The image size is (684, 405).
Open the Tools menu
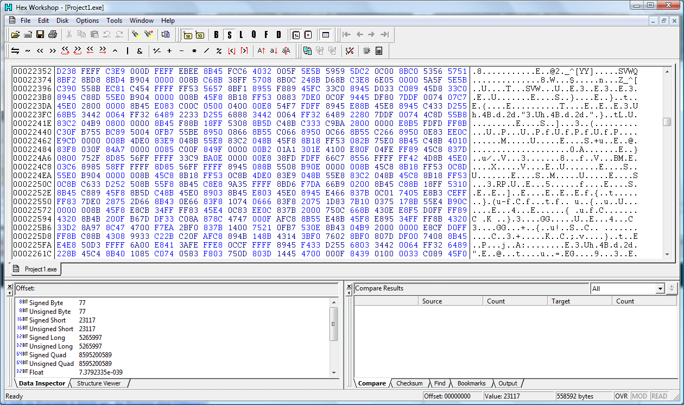coord(114,21)
